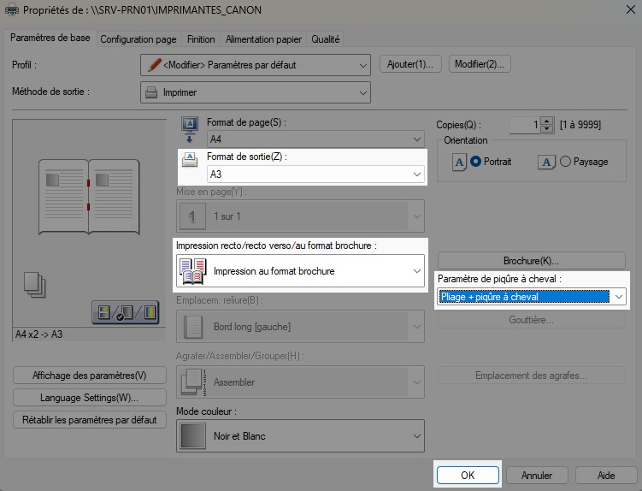The height and width of the screenshot is (491, 642).
Task: Click the Brochure(K)... button
Action: click(x=531, y=261)
